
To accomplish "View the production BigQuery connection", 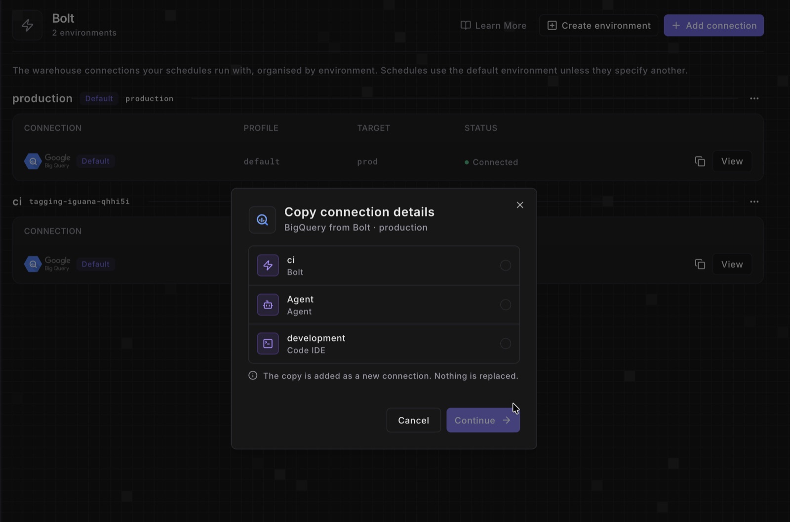I will [732, 161].
